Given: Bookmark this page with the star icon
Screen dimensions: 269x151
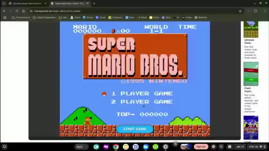Looking at the screenshot, I should pos(240,11).
